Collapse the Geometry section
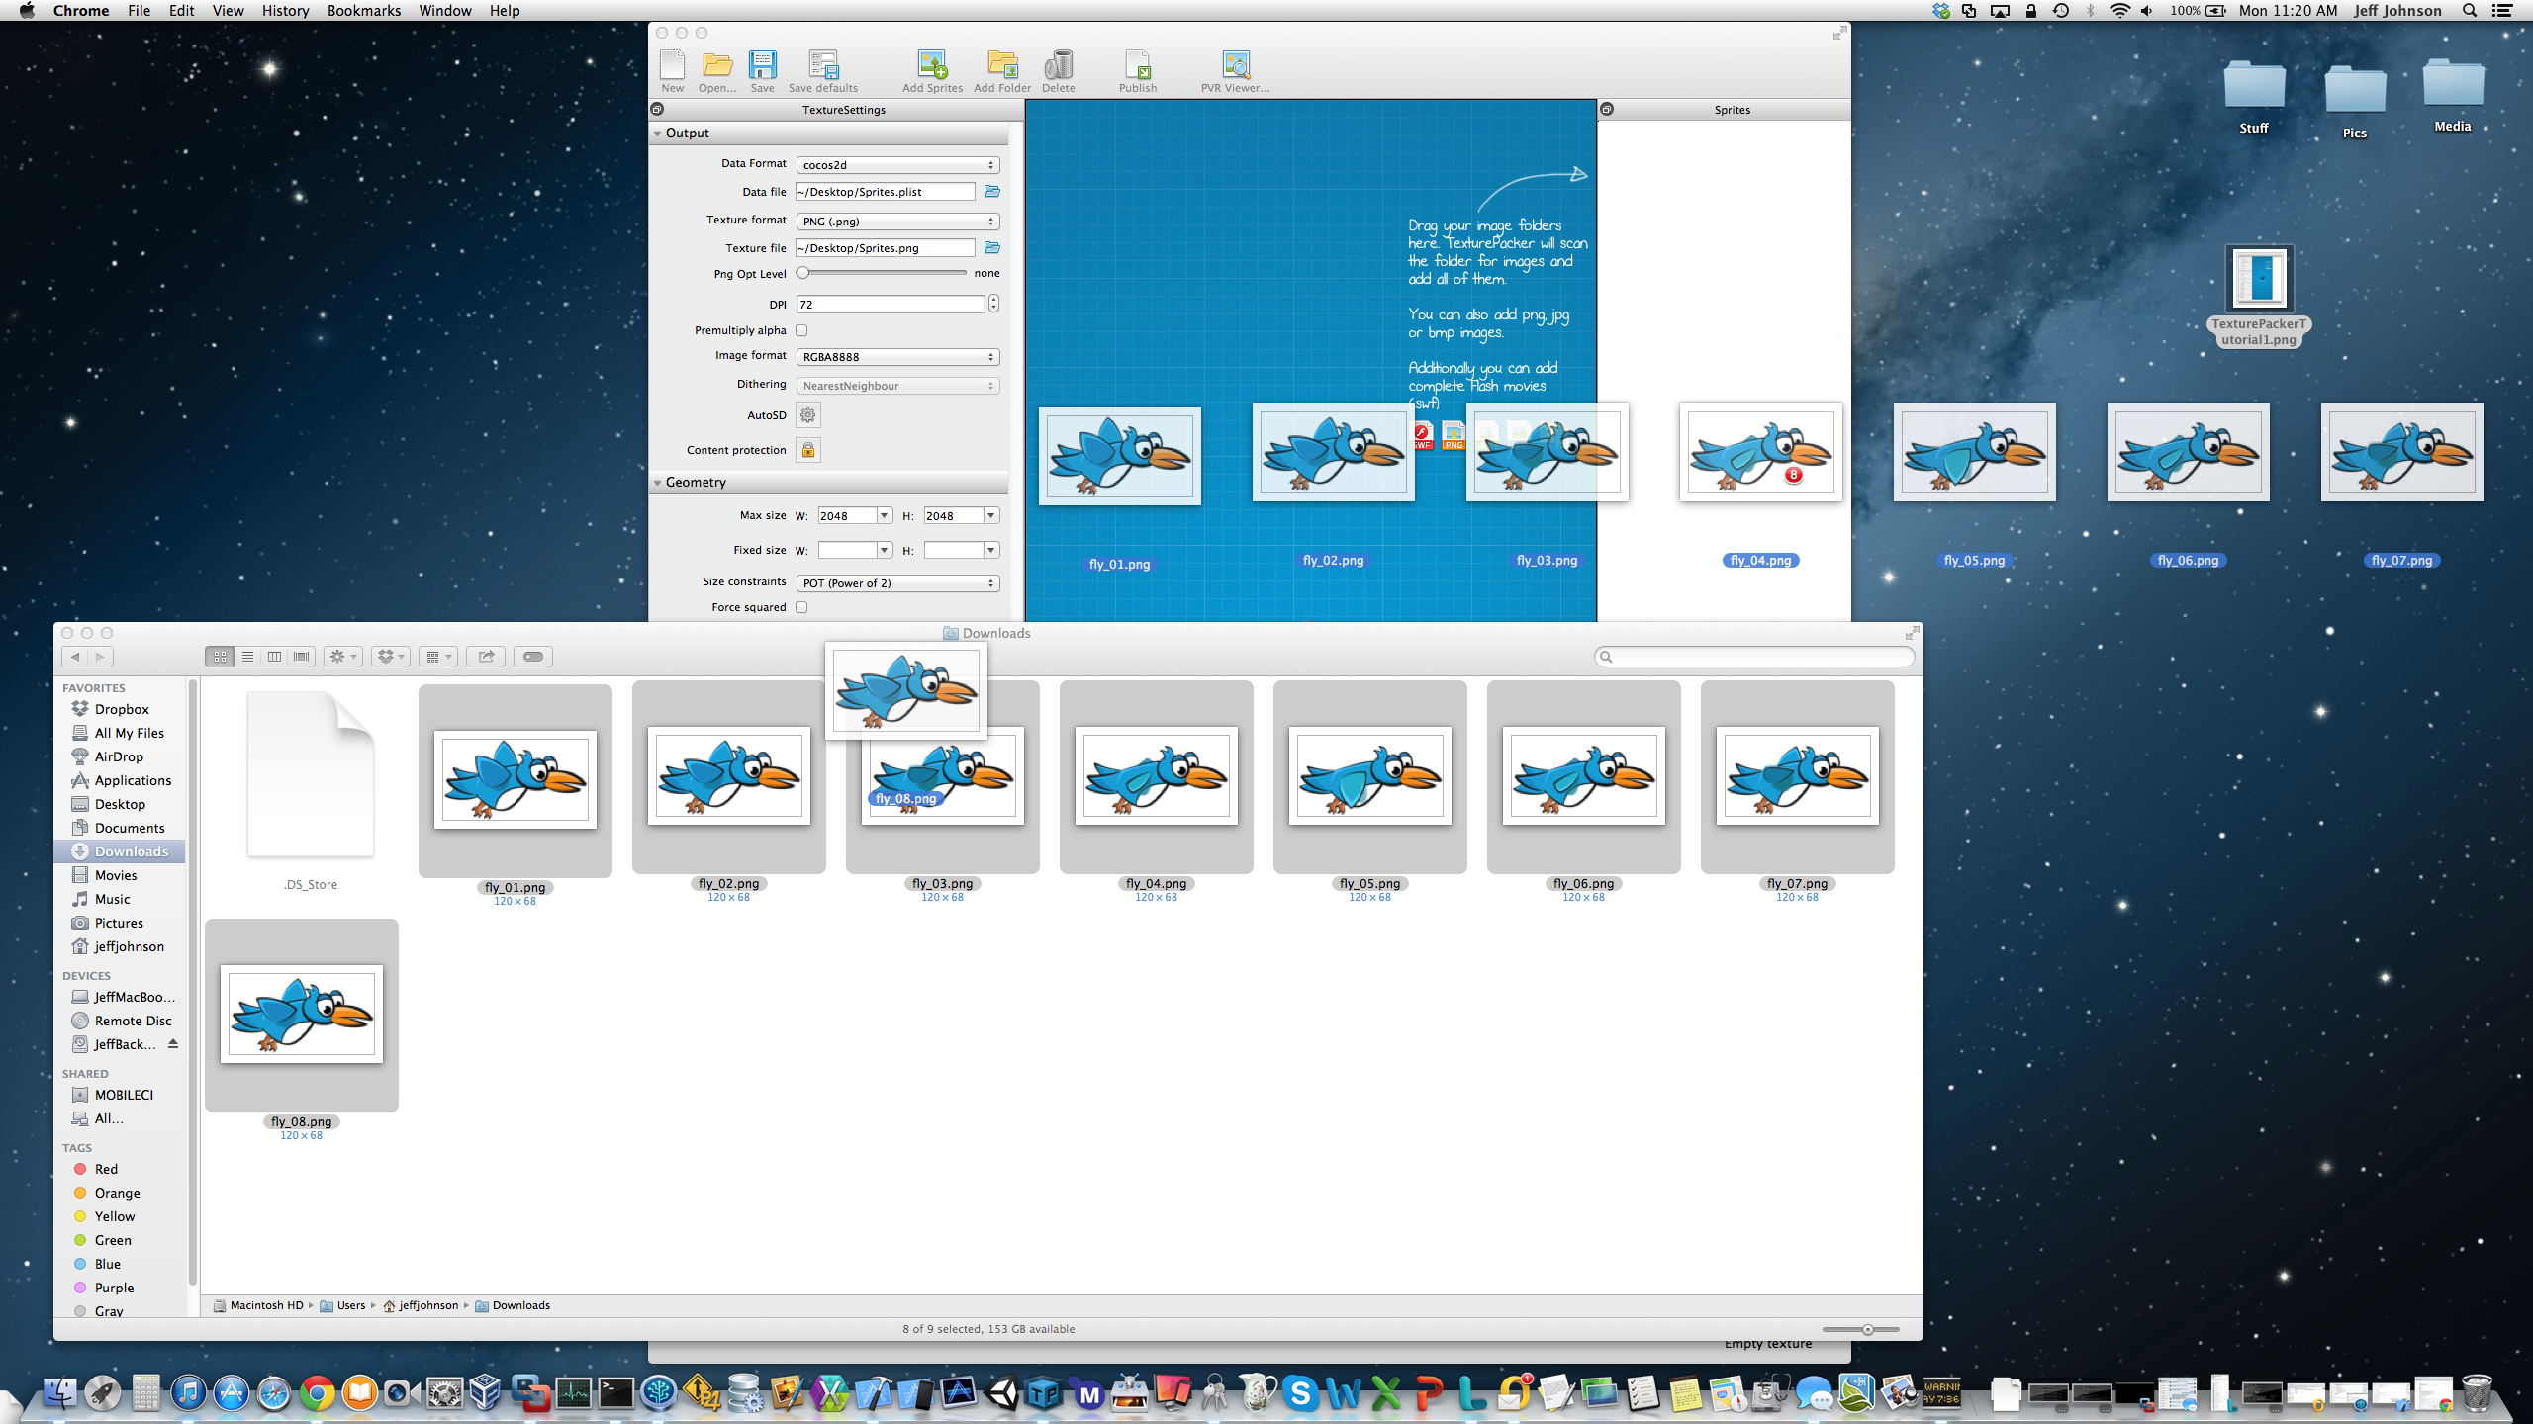2533x1424 pixels. [657, 483]
